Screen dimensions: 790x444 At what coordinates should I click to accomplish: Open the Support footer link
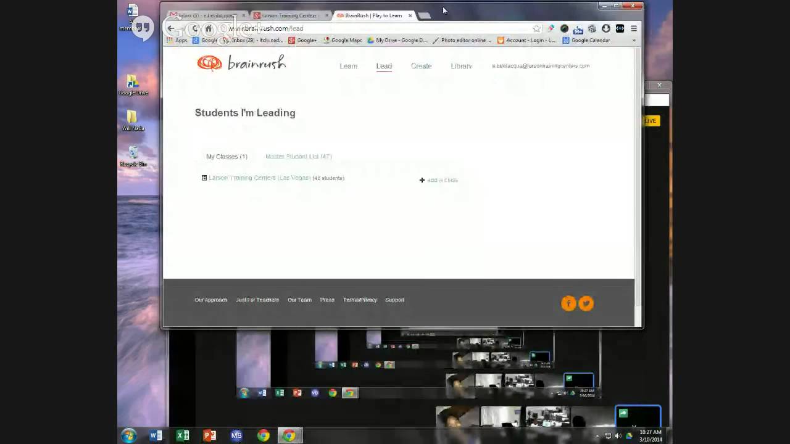coord(394,300)
